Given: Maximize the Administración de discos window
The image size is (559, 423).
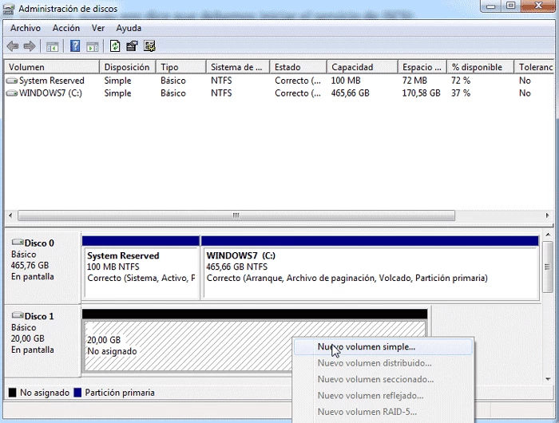Looking at the screenshot, I should [x=511, y=6].
